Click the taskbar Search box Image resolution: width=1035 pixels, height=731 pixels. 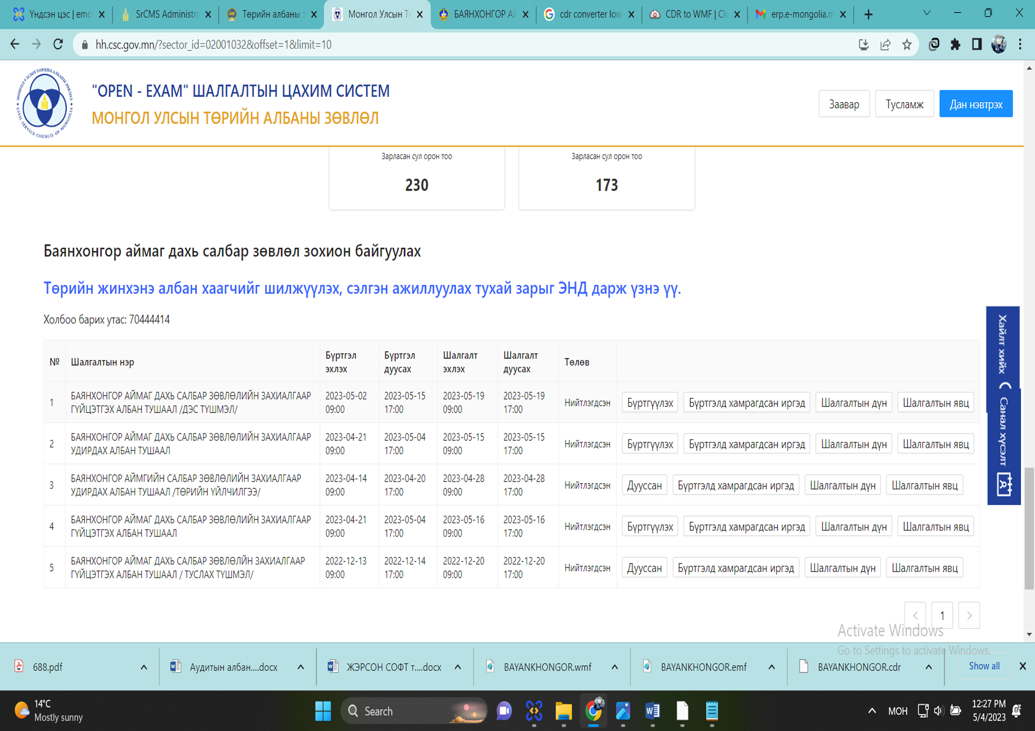coord(414,711)
